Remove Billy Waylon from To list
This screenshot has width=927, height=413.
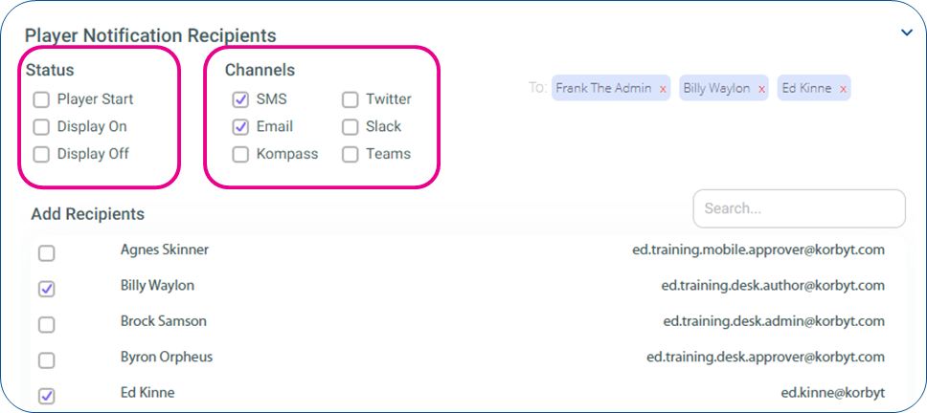761,89
